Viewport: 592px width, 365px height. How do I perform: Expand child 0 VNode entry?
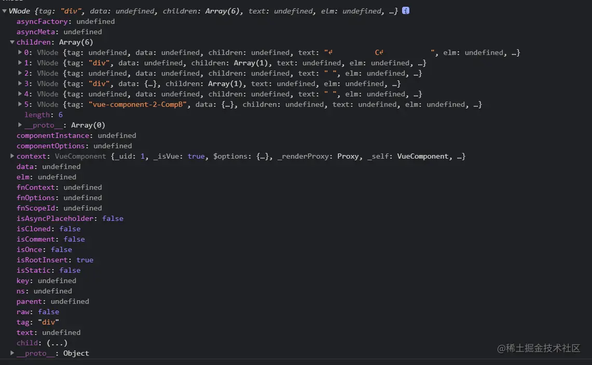pyautogui.click(x=20, y=52)
